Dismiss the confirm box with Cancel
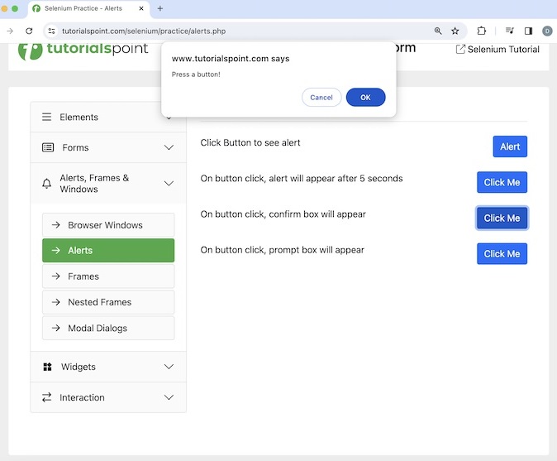The image size is (557, 461). (x=321, y=97)
